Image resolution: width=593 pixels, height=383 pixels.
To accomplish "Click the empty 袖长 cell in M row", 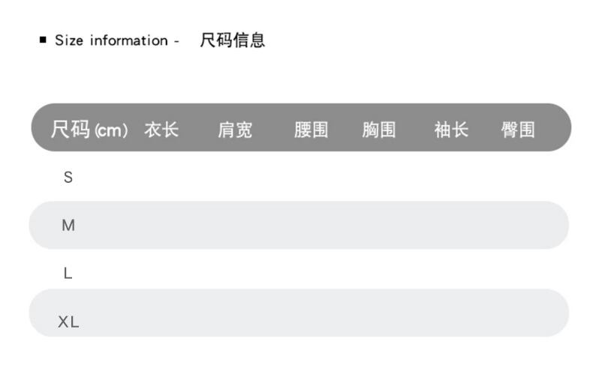I will 451,225.
